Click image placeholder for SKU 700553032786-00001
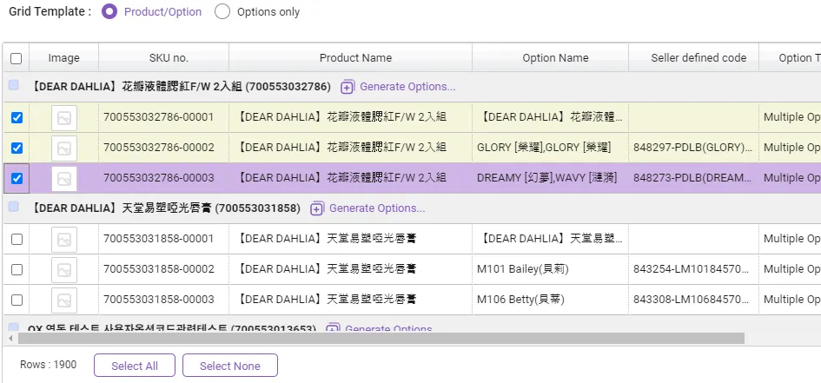Image resolution: width=821 pixels, height=383 pixels. [63, 118]
